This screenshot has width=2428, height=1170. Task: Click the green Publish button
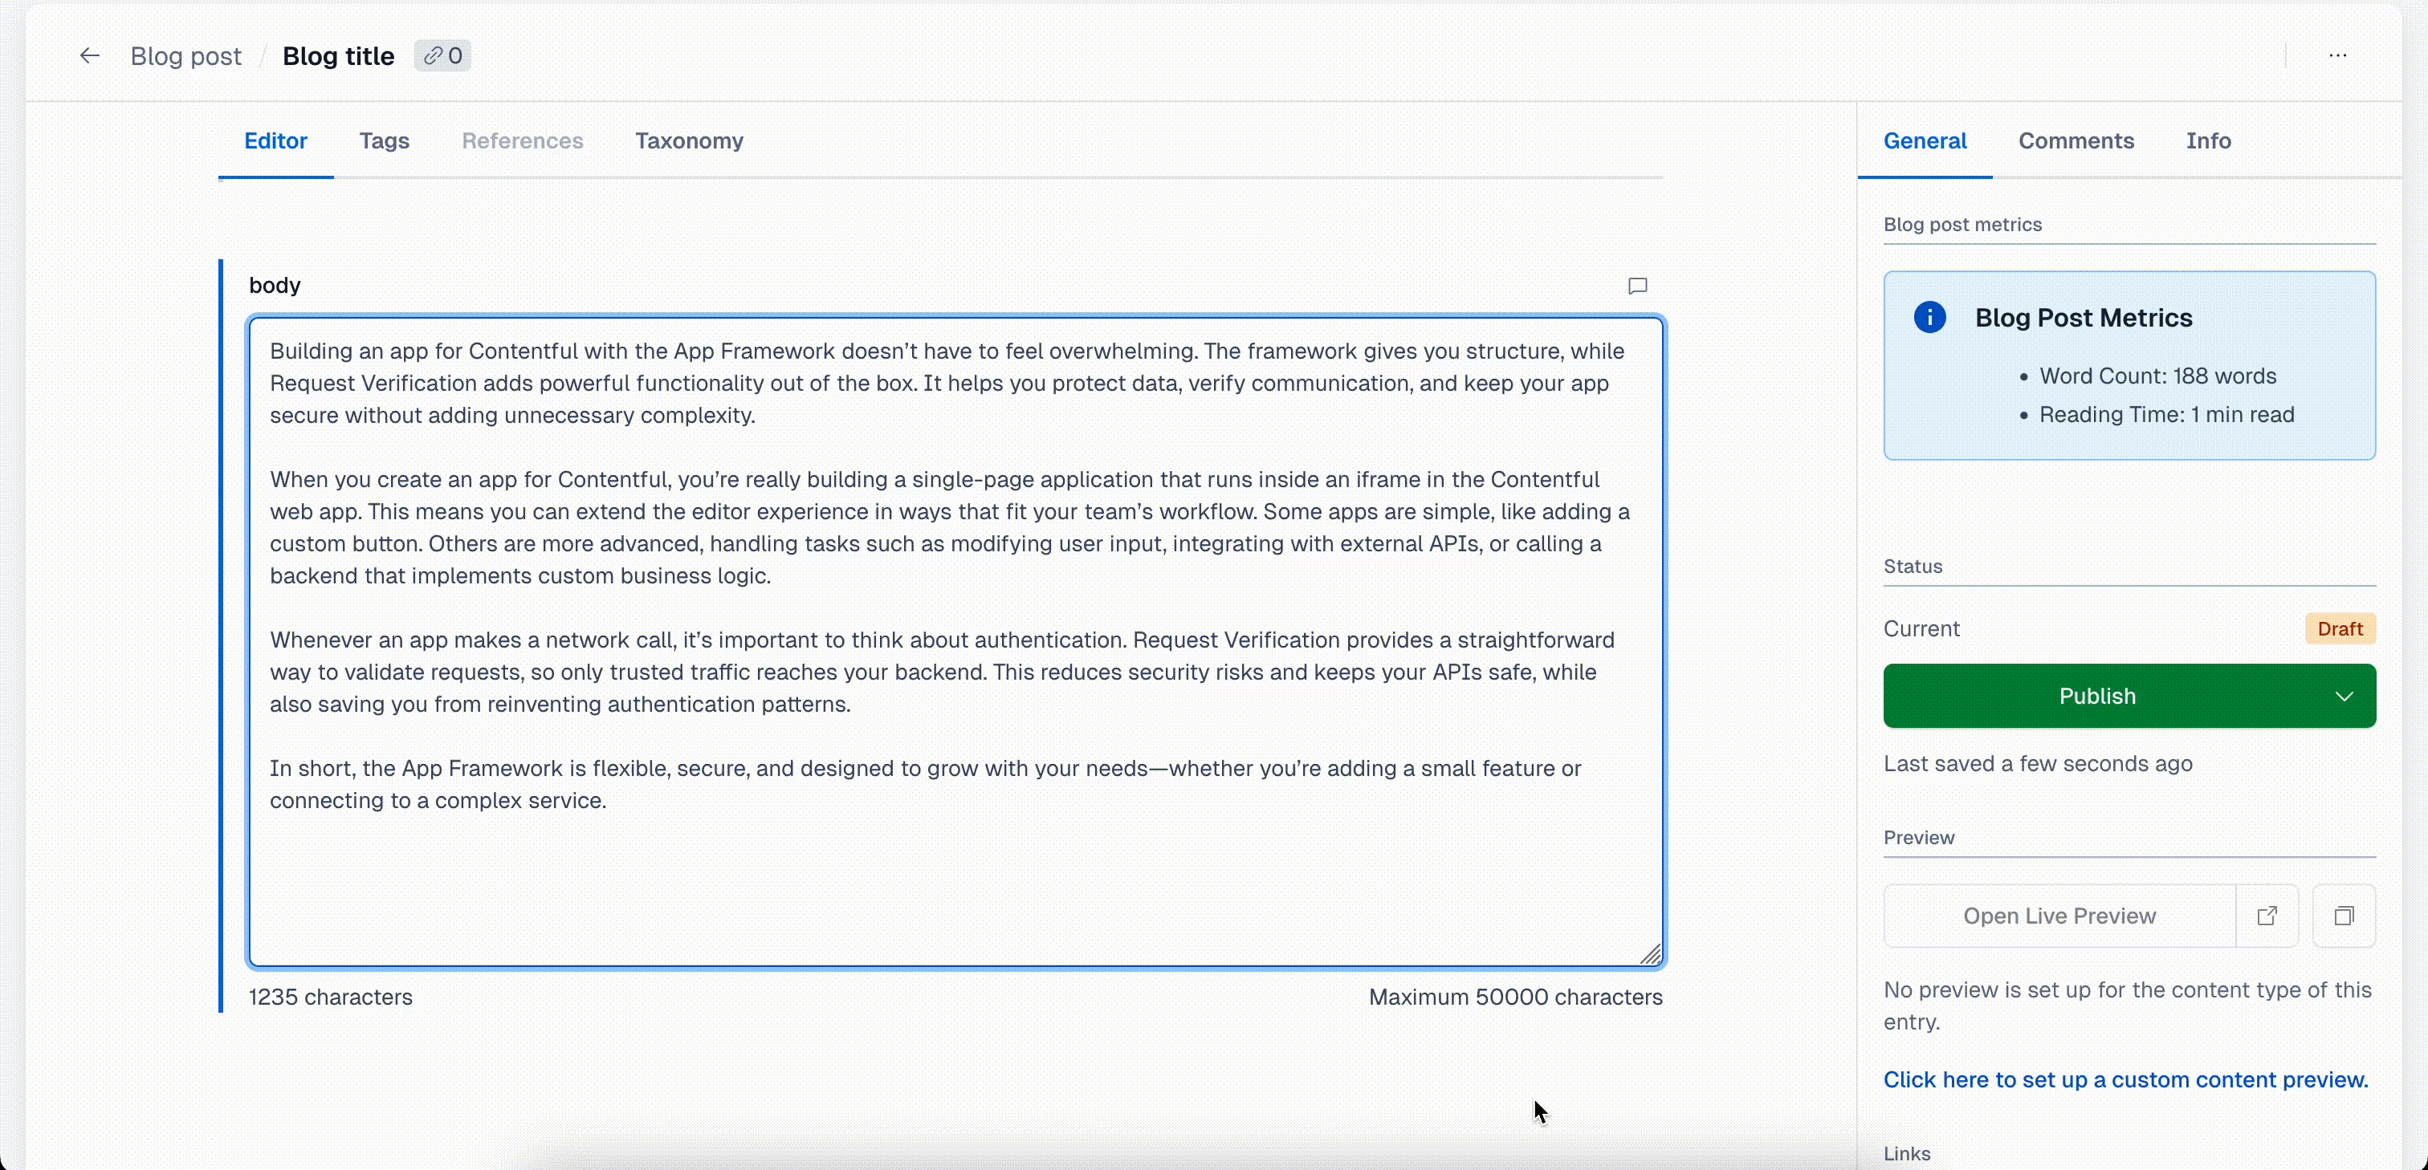pyautogui.click(x=2096, y=697)
